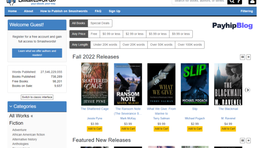Expand Fall 2022 Releases with the plus icon

[x=249, y=57]
